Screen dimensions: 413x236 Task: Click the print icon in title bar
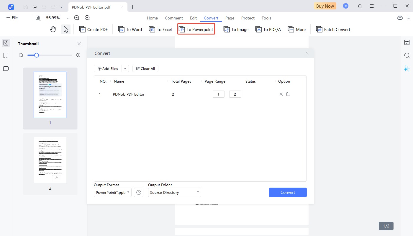tap(35, 7)
